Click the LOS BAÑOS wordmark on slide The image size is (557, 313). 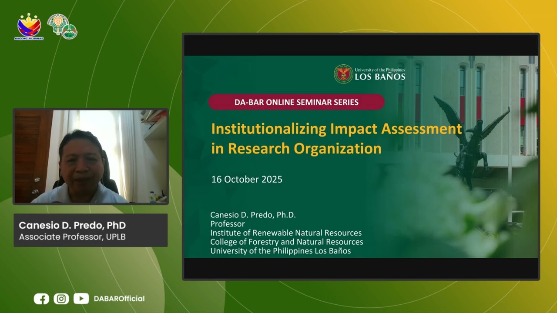[x=380, y=77]
